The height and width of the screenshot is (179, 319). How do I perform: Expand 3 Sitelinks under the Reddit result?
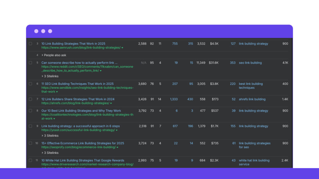click(50, 76)
